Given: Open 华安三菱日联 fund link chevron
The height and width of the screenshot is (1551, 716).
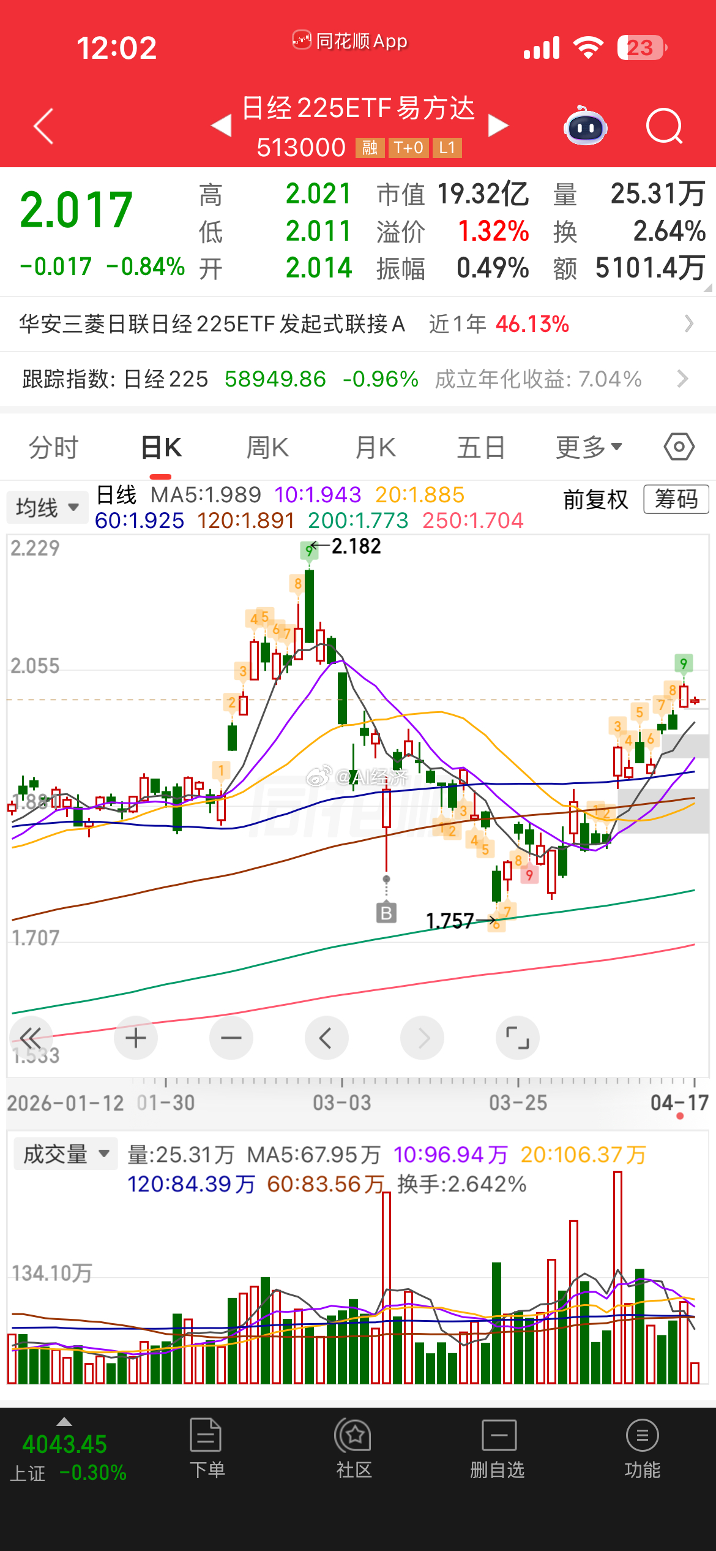Looking at the screenshot, I should 688,323.
